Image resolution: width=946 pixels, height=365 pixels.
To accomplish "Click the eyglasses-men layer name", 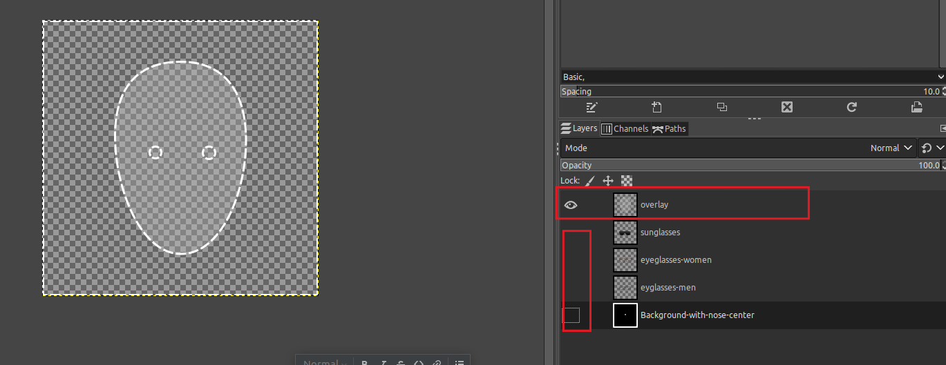I will point(668,288).
